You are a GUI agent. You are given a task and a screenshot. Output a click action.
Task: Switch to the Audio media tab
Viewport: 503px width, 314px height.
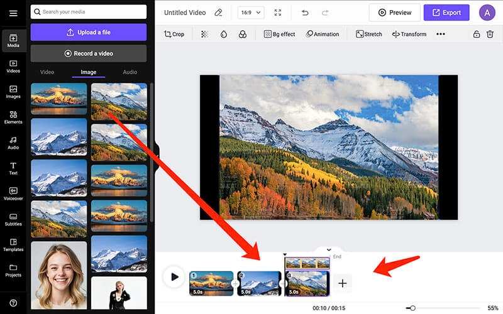[130, 72]
